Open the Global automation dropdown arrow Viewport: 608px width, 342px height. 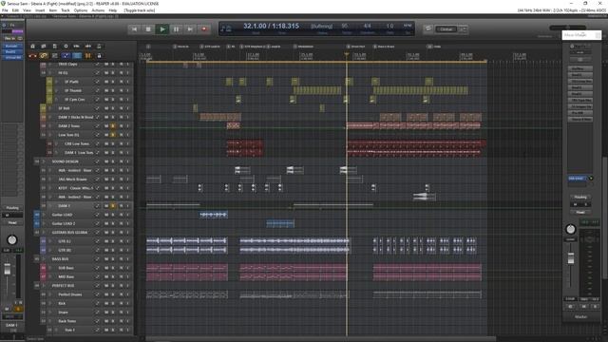click(464, 29)
